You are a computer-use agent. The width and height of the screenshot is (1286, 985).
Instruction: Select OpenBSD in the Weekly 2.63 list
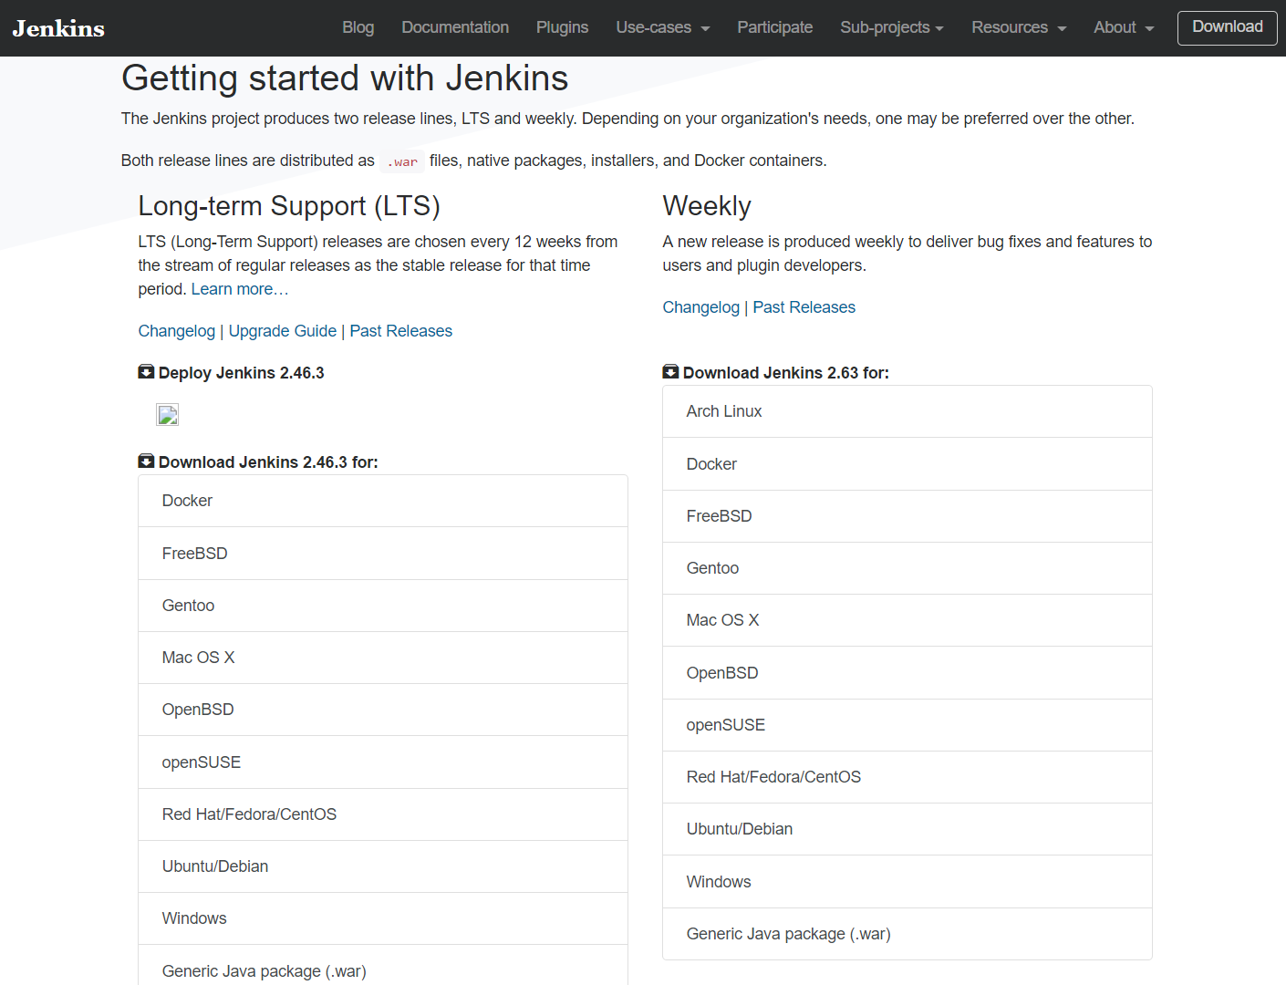pyautogui.click(x=907, y=673)
